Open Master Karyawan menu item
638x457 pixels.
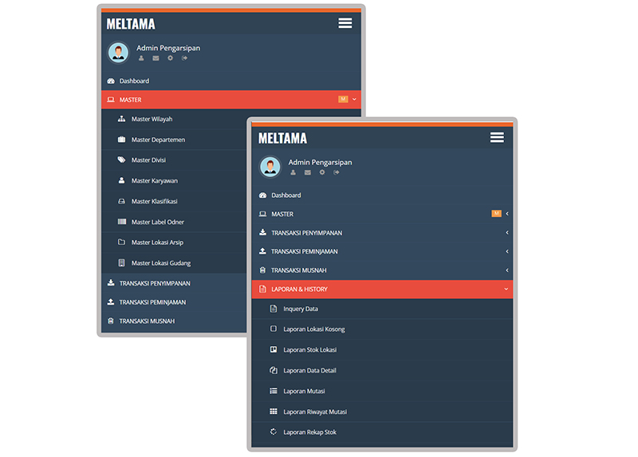coord(154,181)
